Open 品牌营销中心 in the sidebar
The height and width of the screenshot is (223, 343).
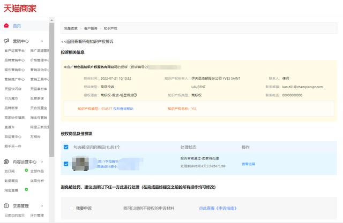click(x=14, y=60)
